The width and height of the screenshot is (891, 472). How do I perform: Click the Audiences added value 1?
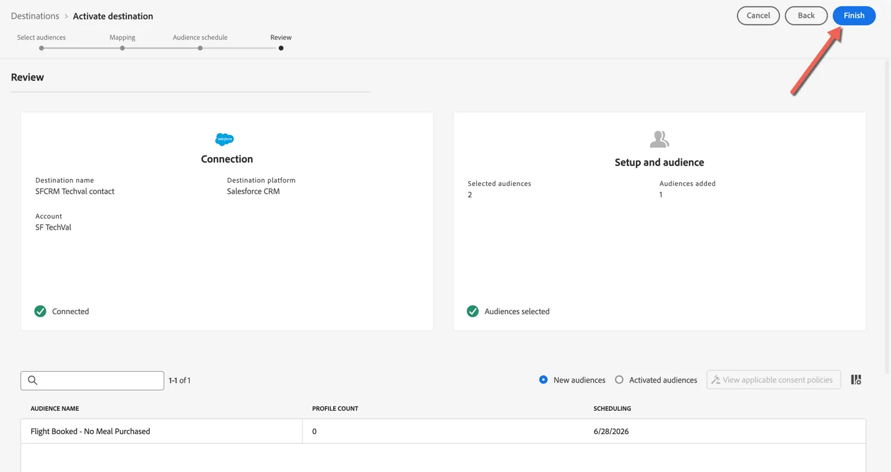click(661, 195)
